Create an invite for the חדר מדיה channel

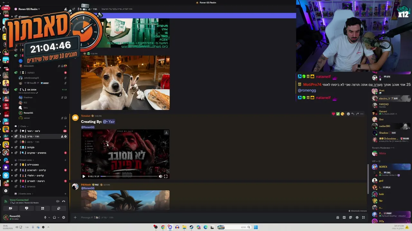point(62,136)
